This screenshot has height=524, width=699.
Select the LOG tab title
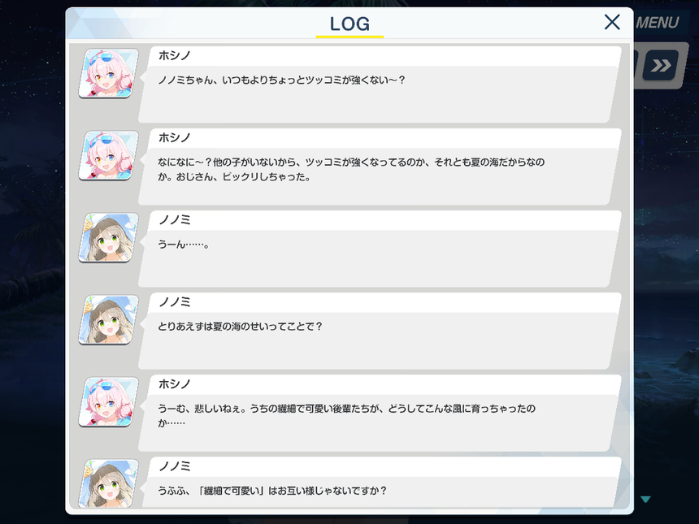(x=349, y=24)
